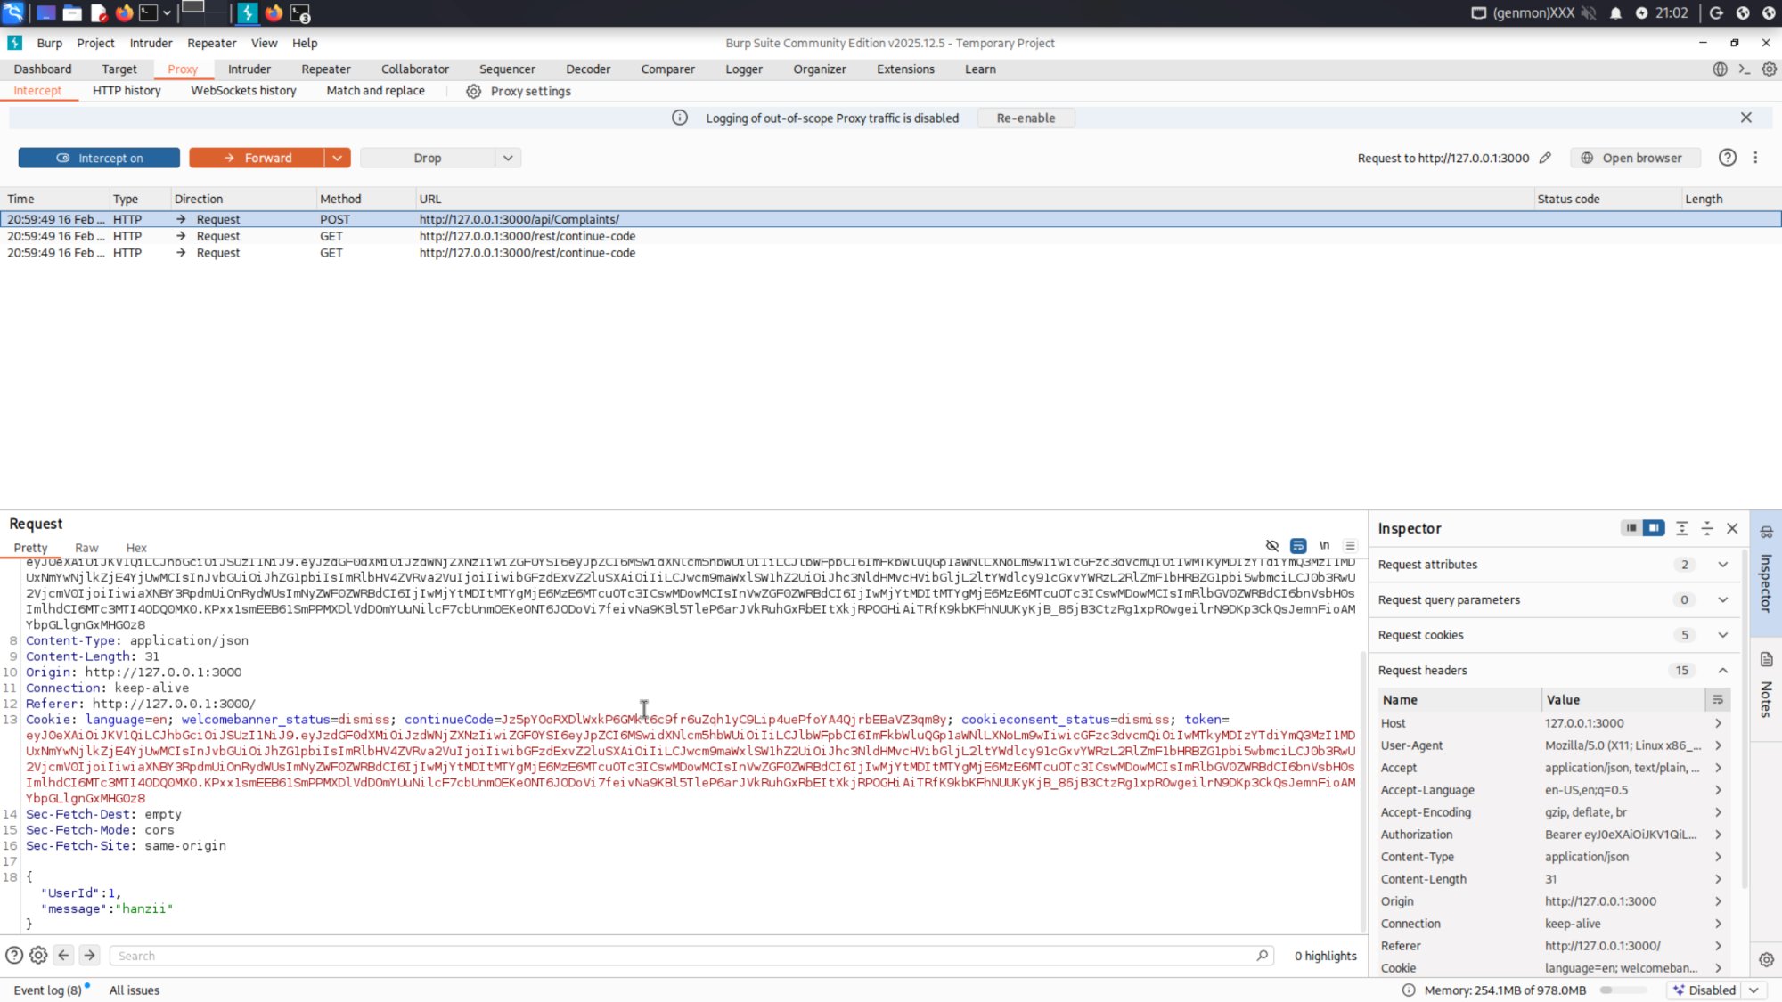1782x1002 pixels.
Task: Open the Drop dropdown arrow
Action: (x=508, y=158)
